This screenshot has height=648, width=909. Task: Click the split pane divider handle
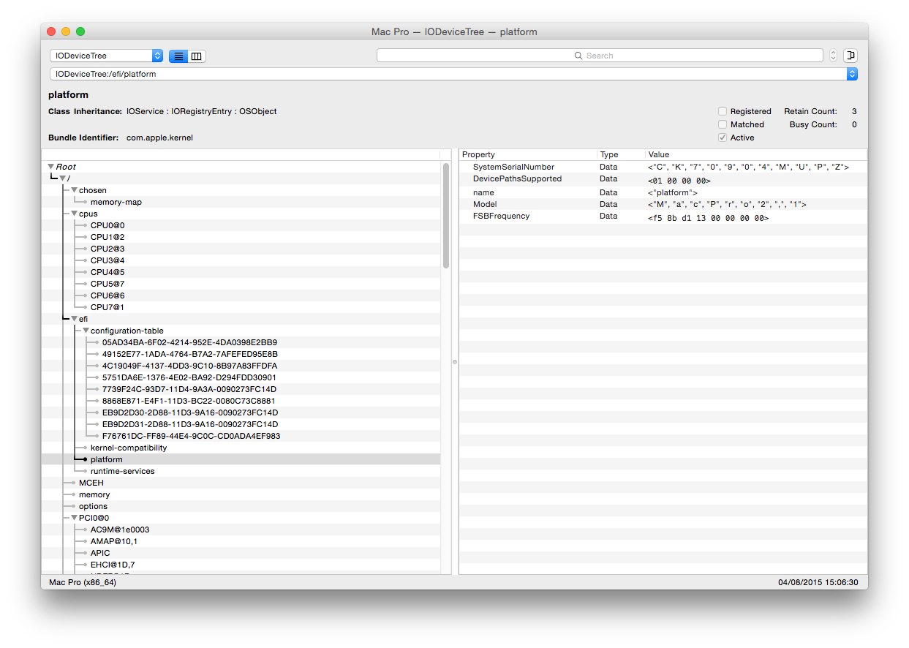tap(454, 362)
